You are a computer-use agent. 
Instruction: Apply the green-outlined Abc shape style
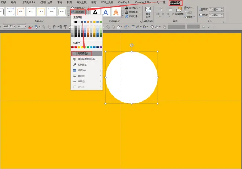[x=62, y=12]
